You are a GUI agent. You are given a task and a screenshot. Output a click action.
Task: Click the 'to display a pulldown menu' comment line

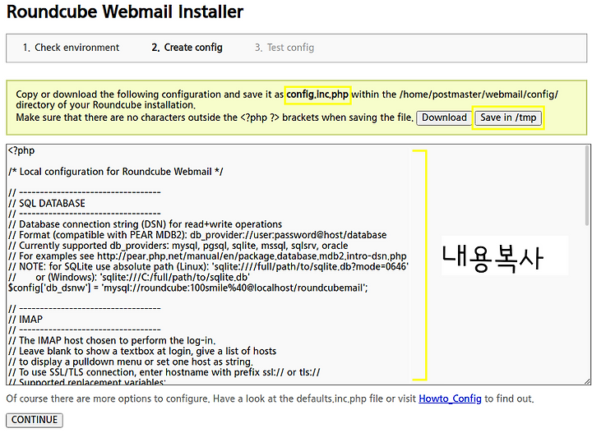point(131,362)
